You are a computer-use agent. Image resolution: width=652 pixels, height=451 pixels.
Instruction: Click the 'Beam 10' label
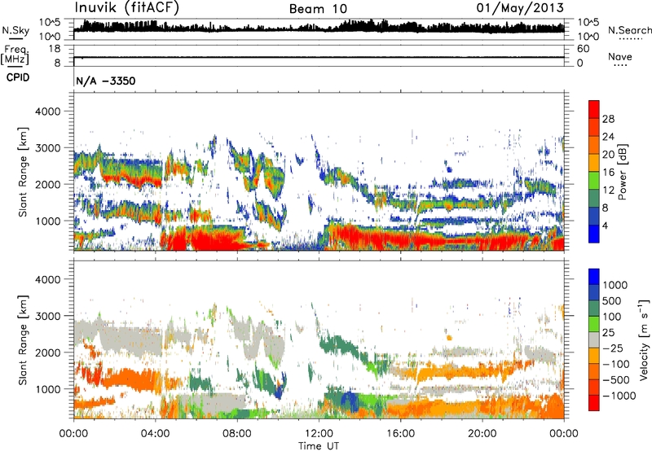[318, 9]
